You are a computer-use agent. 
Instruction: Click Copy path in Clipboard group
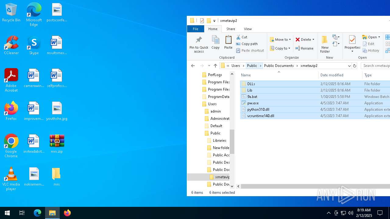247,44
